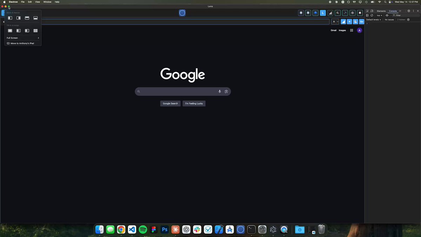Click the download arrow toolbar icon
Viewport: 421px width, 237px height.
pyautogui.click(x=308, y=13)
